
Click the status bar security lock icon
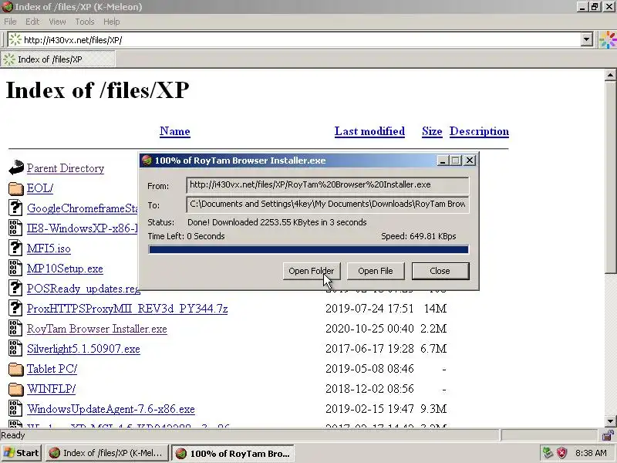pyautogui.click(x=609, y=435)
